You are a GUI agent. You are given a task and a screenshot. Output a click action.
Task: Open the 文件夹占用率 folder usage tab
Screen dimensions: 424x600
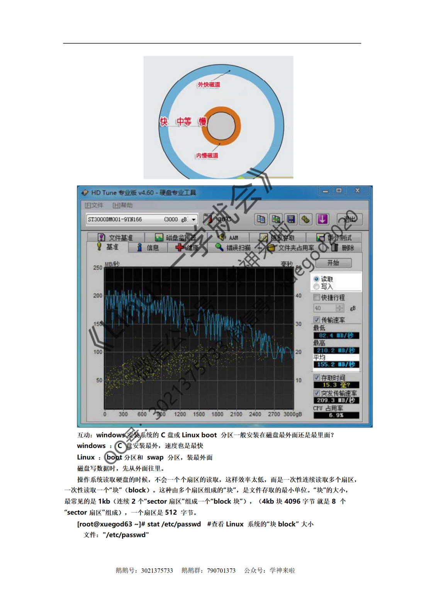coord(291,248)
